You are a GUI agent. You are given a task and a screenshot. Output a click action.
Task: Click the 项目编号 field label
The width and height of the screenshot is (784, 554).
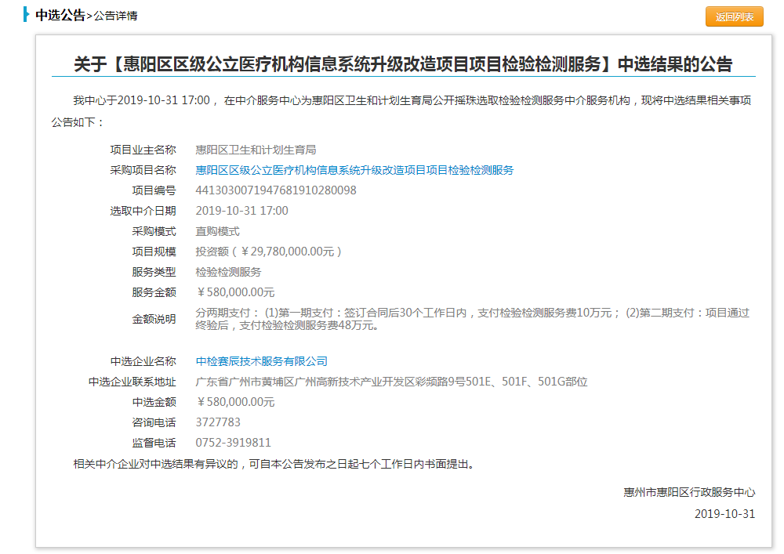tap(154, 190)
